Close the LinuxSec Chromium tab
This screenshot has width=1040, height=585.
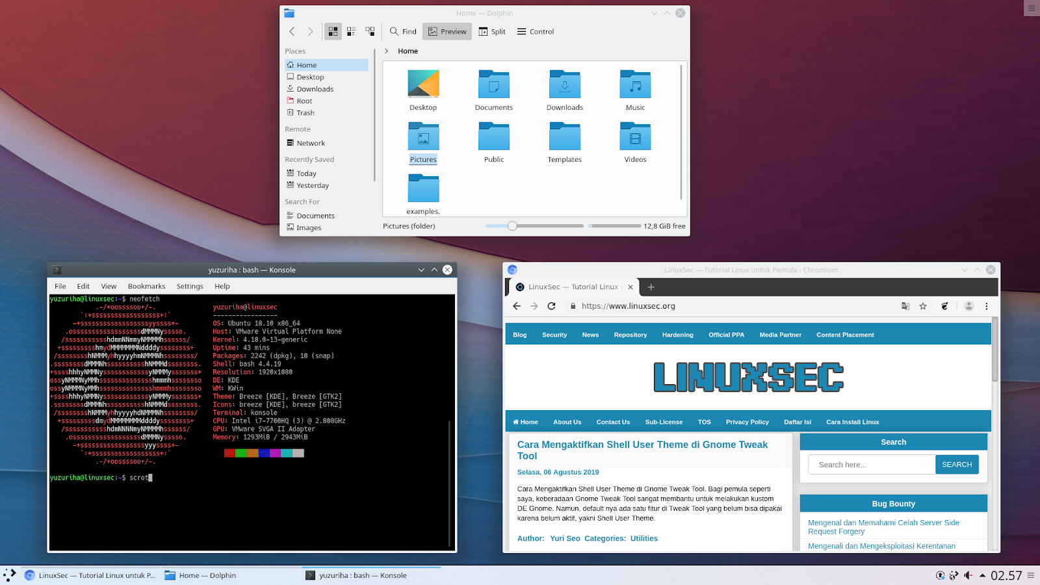click(630, 287)
